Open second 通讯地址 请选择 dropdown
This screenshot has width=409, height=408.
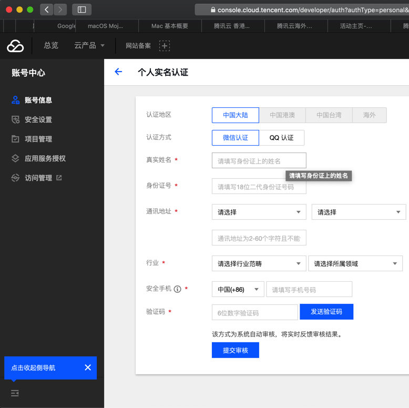tap(359, 212)
